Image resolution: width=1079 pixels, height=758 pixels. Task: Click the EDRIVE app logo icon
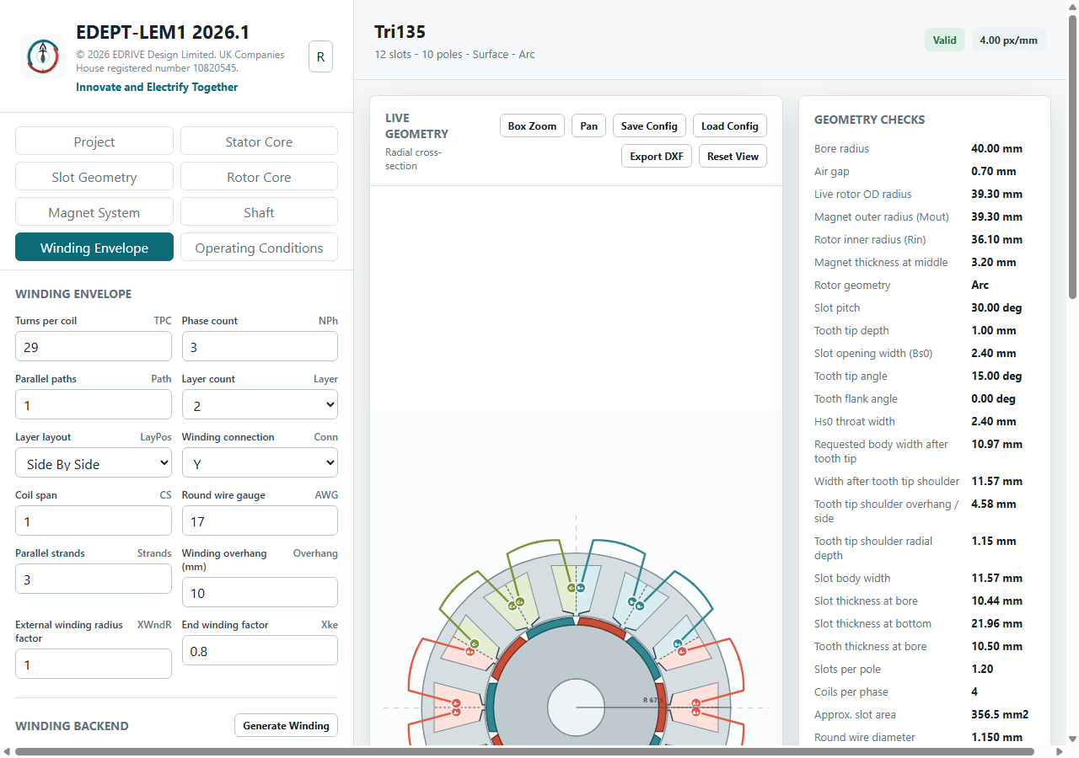(42, 56)
